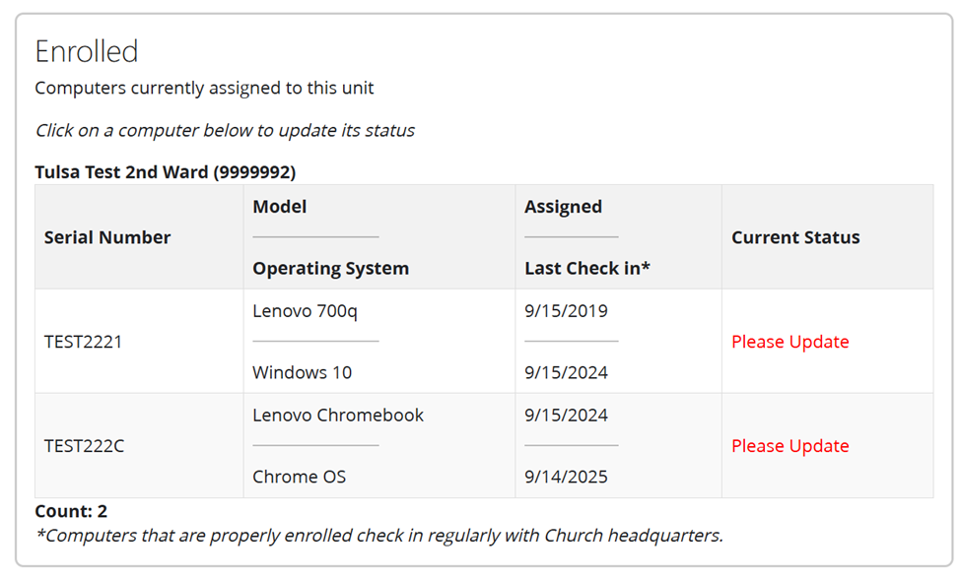The image size is (961, 579).
Task: Click the Last Check in* header label
Action: click(x=587, y=268)
